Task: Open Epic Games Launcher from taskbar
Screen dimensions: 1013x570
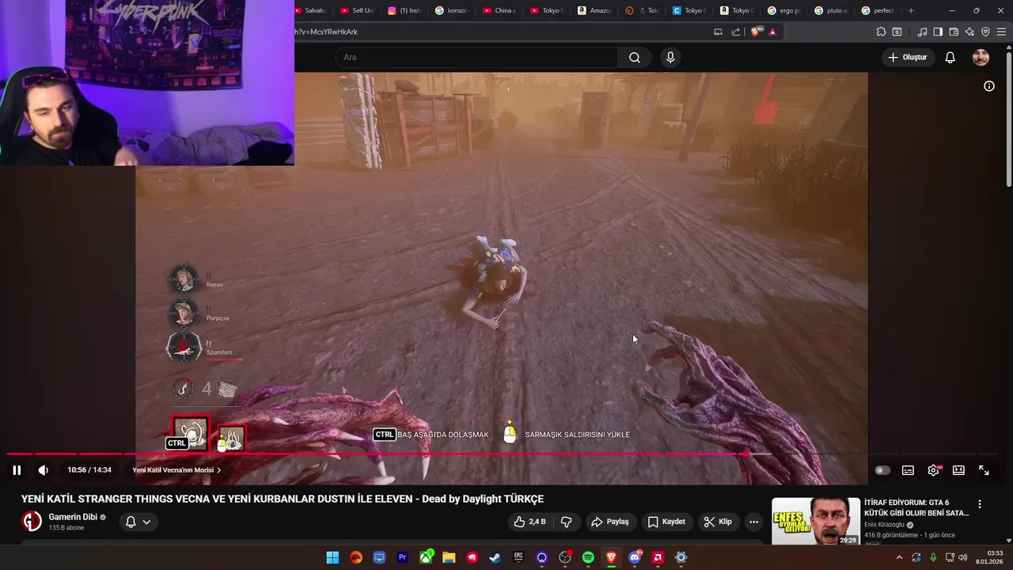Action: click(x=518, y=557)
